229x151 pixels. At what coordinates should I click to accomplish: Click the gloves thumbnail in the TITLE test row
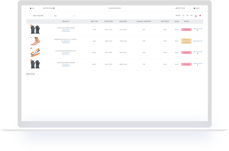click(x=35, y=29)
